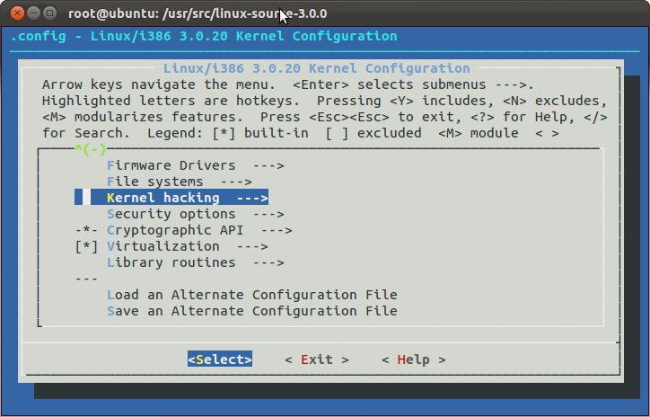Click the < Exit > button
The height and width of the screenshot is (417, 650).
coord(317,359)
